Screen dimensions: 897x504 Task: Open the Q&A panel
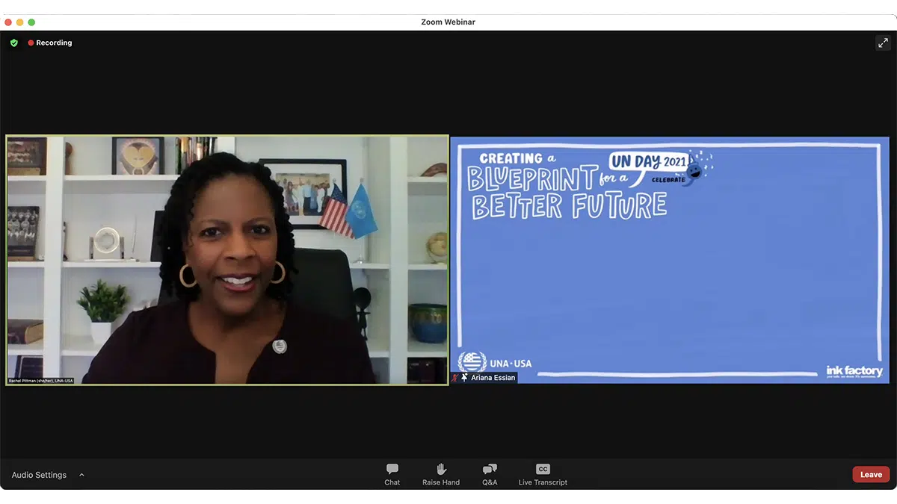click(490, 474)
